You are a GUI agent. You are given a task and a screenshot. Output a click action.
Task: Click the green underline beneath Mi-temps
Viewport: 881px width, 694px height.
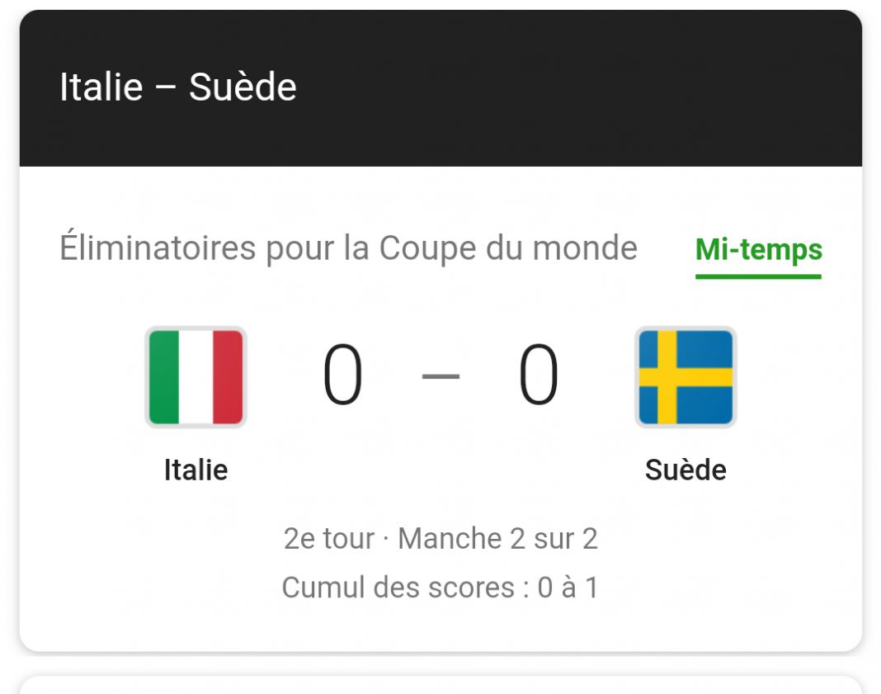tap(759, 276)
